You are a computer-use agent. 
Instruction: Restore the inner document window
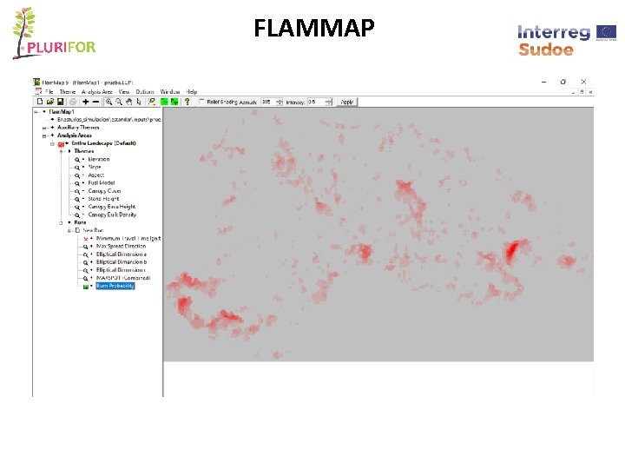pos(582,92)
